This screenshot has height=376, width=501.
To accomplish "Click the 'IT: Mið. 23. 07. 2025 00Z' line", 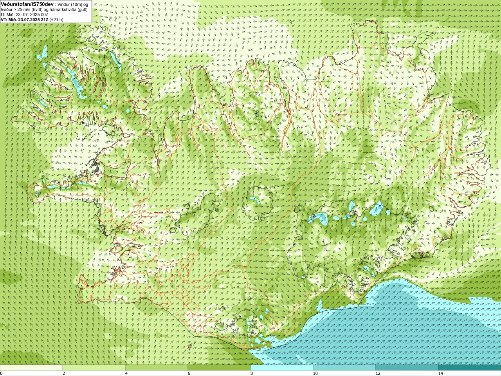I will point(25,14).
